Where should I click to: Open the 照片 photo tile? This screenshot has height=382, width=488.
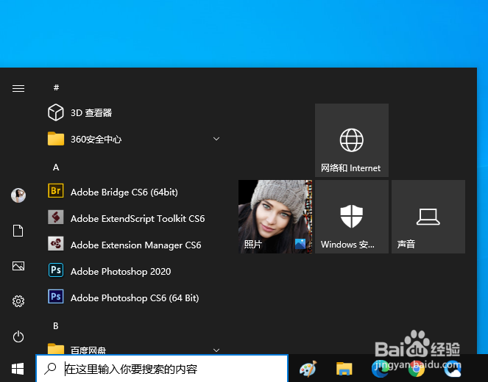click(x=275, y=217)
